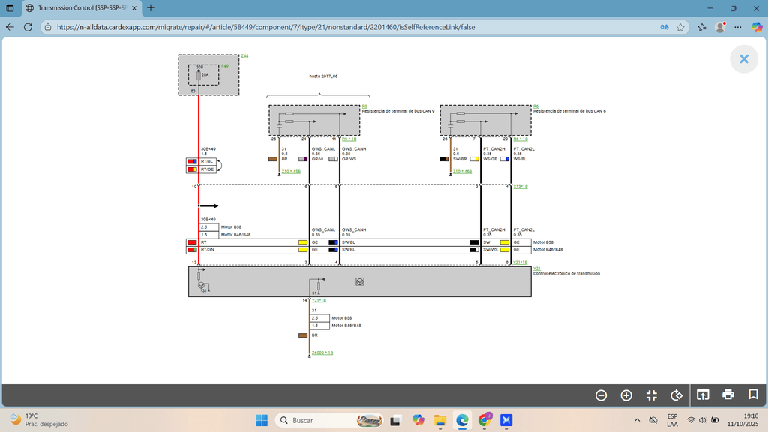Follow the Z6000 * 1B ground link
Viewport: 768px width, 432px height.
coord(322,352)
